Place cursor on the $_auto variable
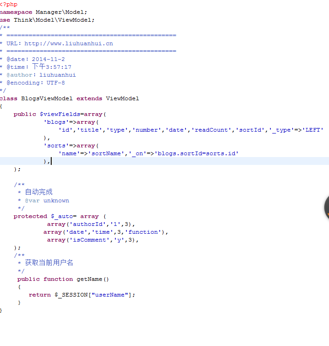The height and width of the screenshot is (346, 329). [x=62, y=216]
